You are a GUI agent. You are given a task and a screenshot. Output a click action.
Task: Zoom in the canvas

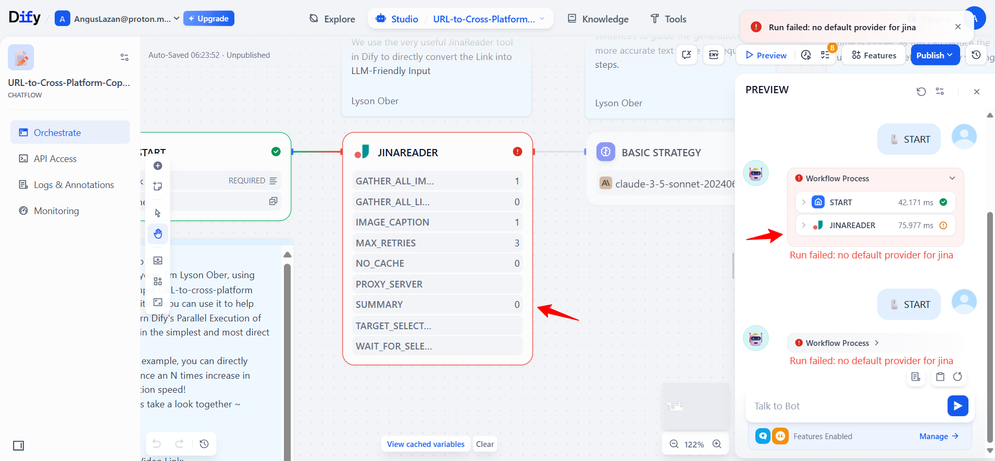click(717, 444)
